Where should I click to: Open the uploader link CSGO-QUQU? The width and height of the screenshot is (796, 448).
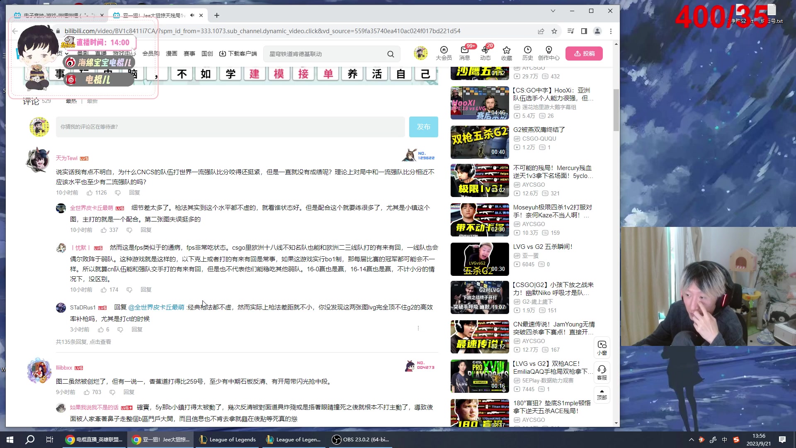click(539, 139)
